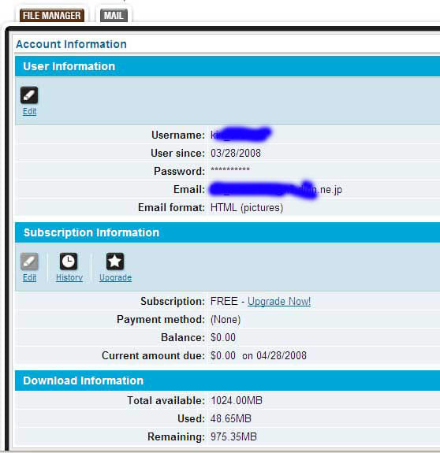Open the FILE MANAGER tab

tap(52, 15)
